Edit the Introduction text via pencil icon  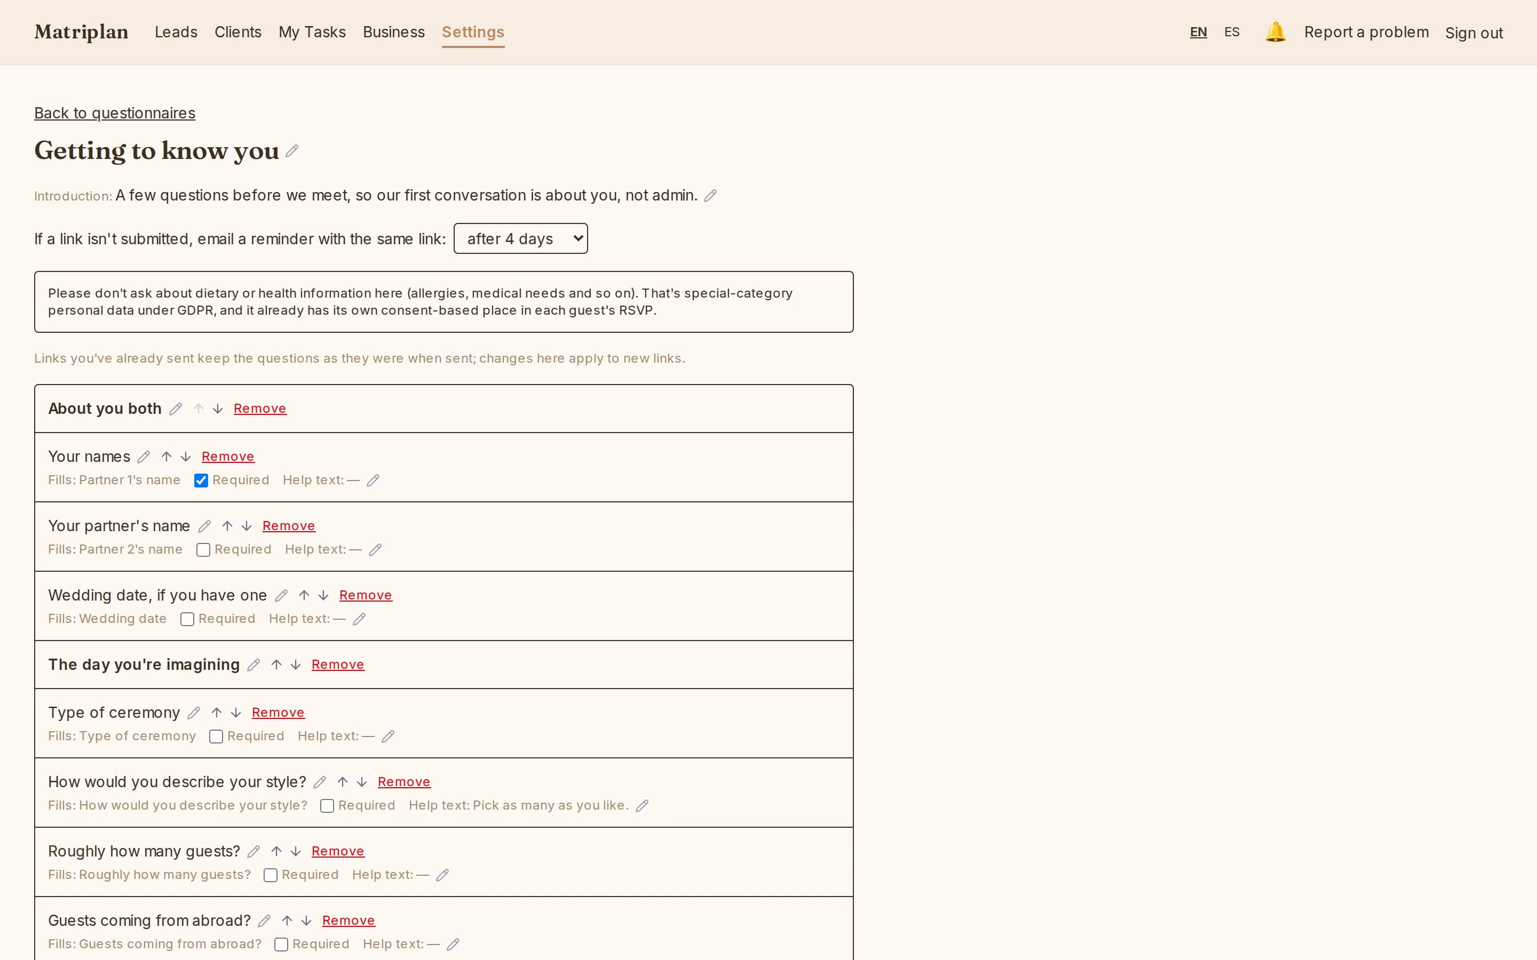click(x=710, y=196)
